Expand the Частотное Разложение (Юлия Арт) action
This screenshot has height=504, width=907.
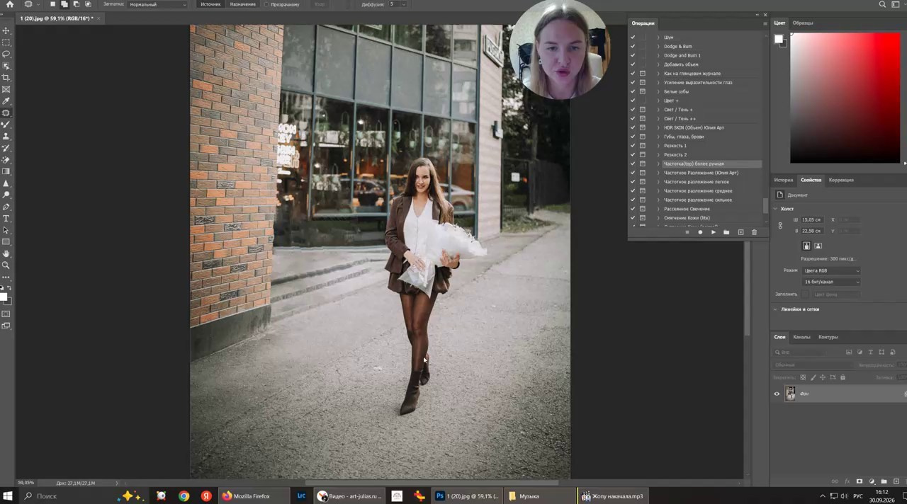click(x=658, y=173)
